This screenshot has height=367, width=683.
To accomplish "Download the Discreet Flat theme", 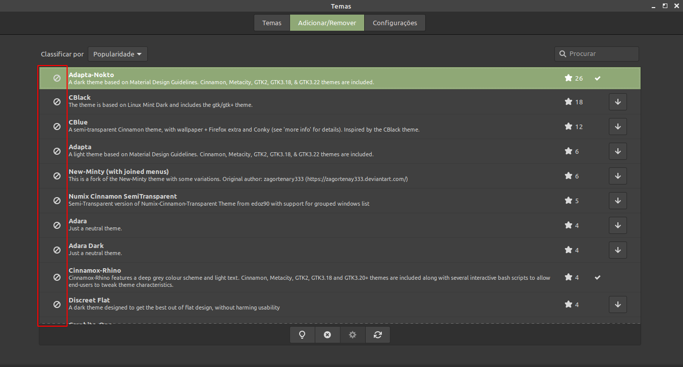I will click(618, 304).
